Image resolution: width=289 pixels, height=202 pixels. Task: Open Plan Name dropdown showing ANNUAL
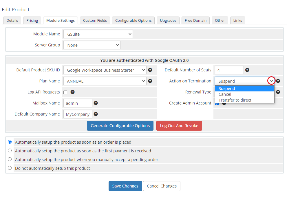coord(105,81)
